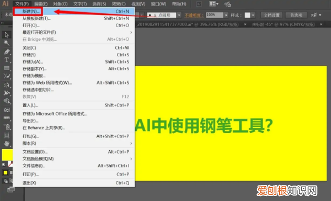The width and height of the screenshot is (331, 201).
Task: Click the GPU performance rocket icon
Action: pyautogui.click(x=227, y=4)
